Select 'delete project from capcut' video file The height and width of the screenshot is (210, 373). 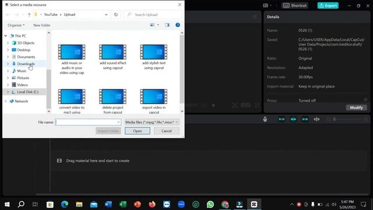coord(112,101)
